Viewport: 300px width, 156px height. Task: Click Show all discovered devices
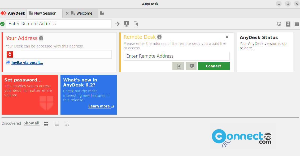[x=32, y=123]
